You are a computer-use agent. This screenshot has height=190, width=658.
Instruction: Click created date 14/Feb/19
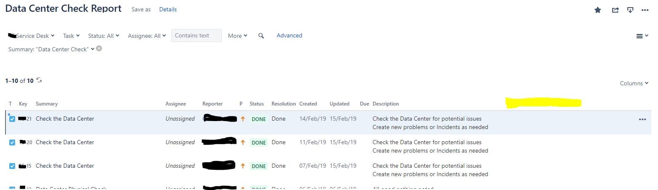313,119
